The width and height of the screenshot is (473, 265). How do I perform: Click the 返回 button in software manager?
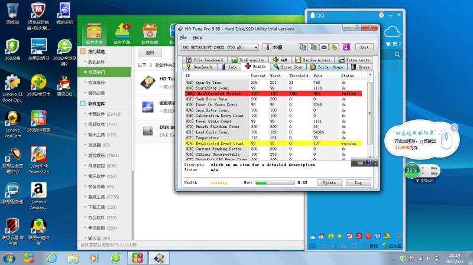(x=150, y=53)
